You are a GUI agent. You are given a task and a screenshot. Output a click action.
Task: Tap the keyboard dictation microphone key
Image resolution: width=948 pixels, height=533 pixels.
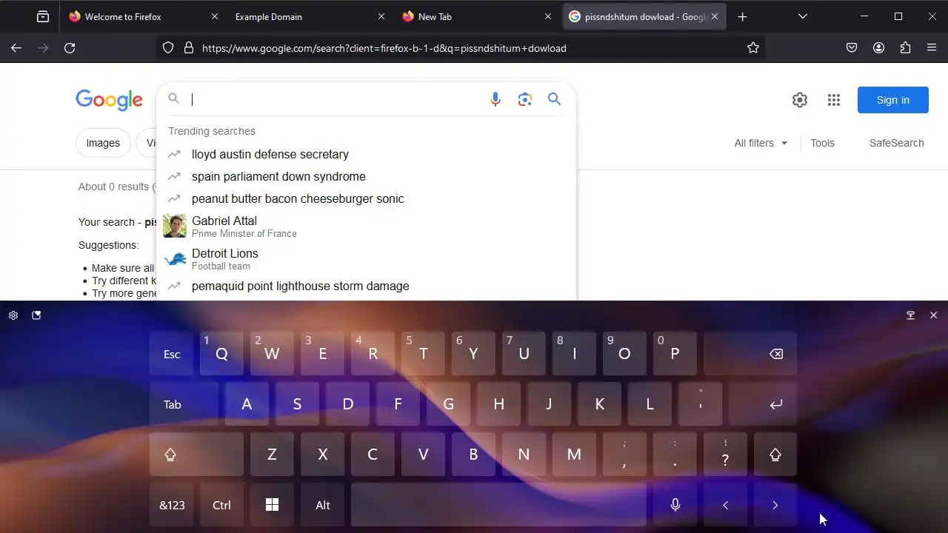click(x=675, y=505)
